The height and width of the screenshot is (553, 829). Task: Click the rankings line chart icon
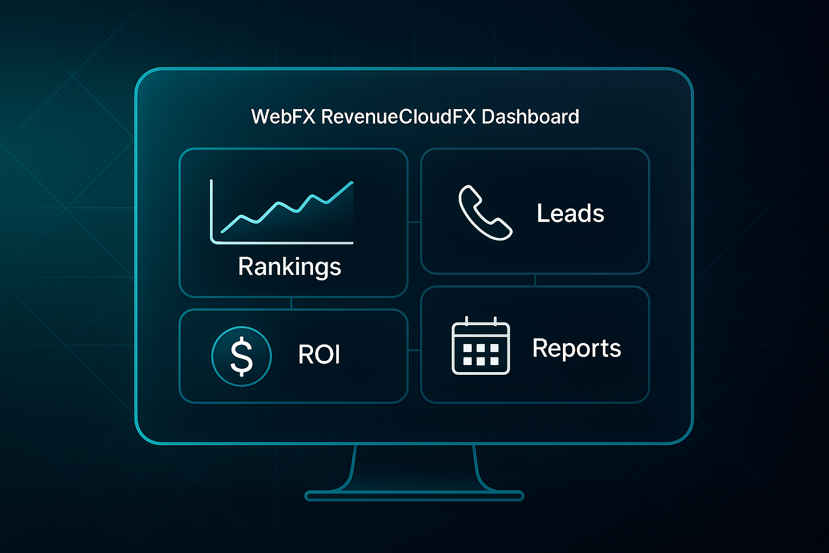click(282, 212)
